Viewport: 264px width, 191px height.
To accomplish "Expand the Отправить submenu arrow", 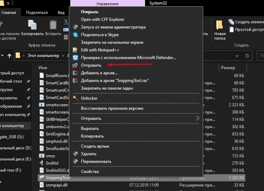I will click(x=198, y=118).
